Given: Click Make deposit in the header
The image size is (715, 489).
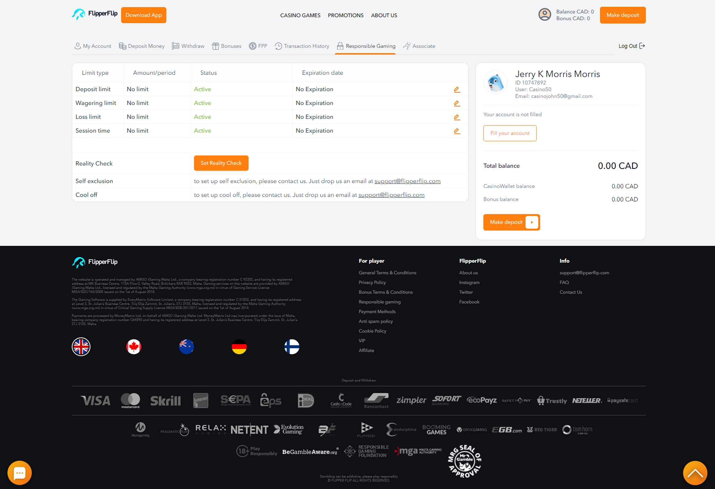Looking at the screenshot, I should click(x=622, y=15).
